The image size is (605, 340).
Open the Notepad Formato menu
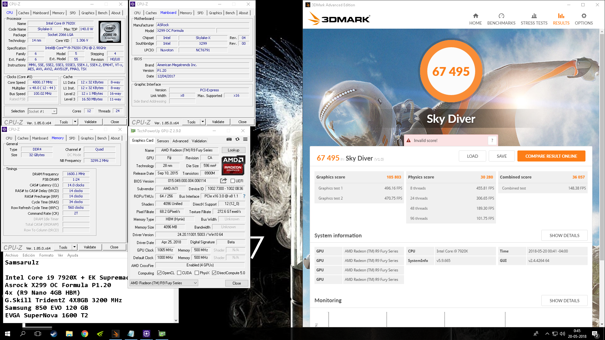pyautogui.click(x=46, y=255)
